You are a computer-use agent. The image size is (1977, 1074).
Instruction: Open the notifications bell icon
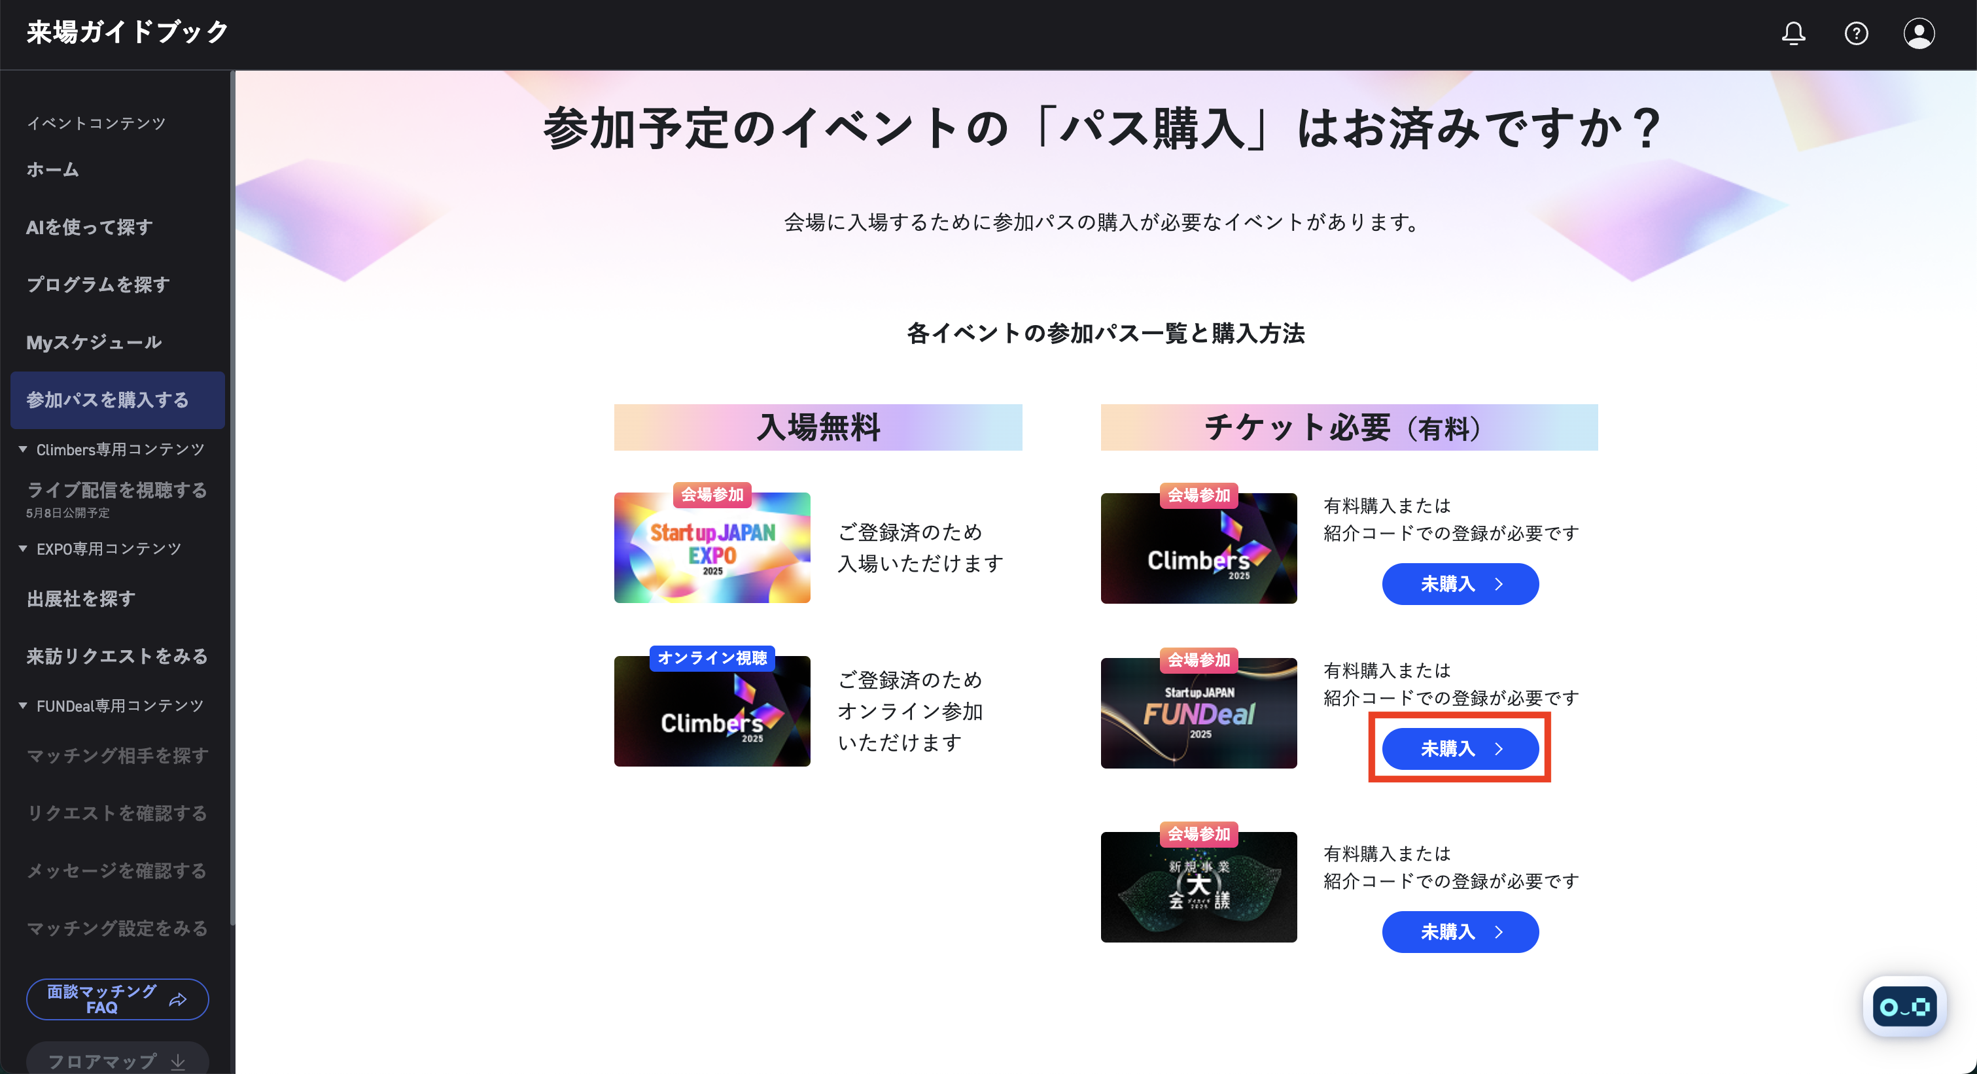[1793, 34]
